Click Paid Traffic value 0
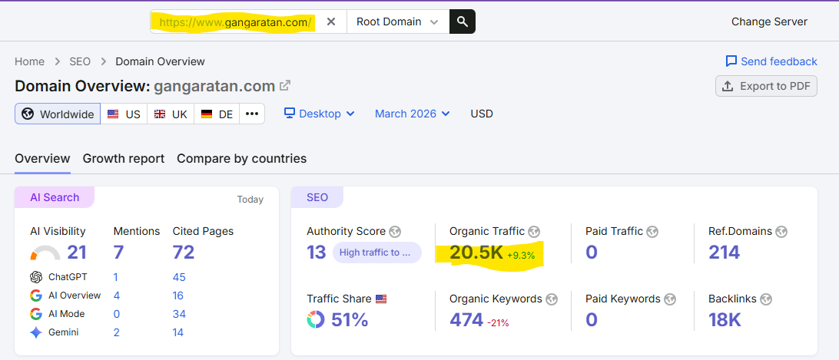Screen dimensions: 839x360 click(x=592, y=252)
